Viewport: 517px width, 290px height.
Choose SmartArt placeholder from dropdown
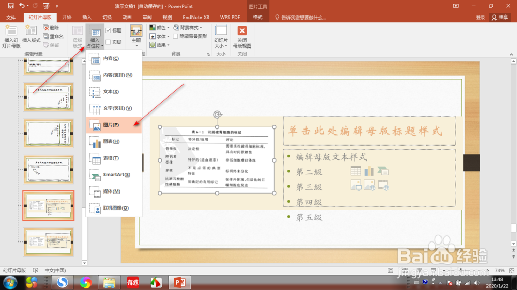[x=114, y=175]
